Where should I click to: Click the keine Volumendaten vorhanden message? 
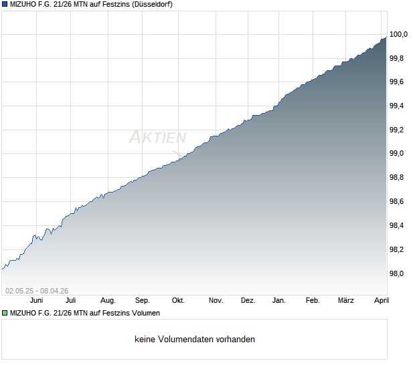(x=195, y=340)
